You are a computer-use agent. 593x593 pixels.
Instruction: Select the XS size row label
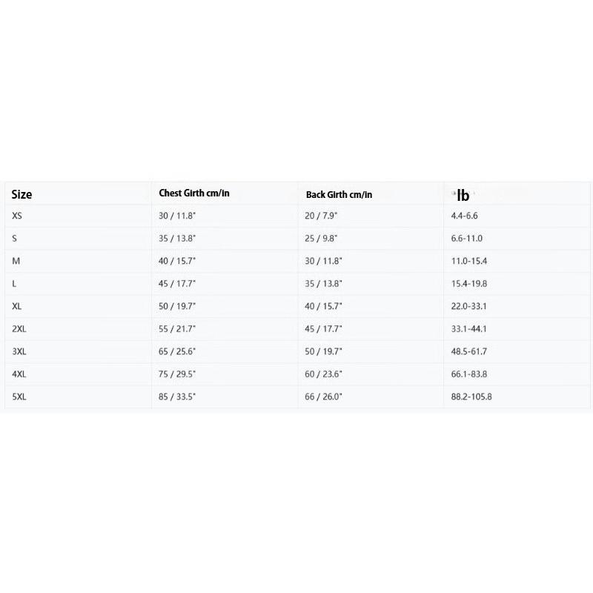[x=17, y=215]
